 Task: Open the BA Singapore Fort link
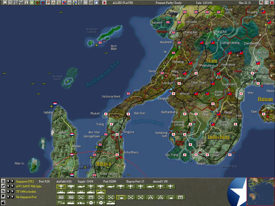(26, 197)
